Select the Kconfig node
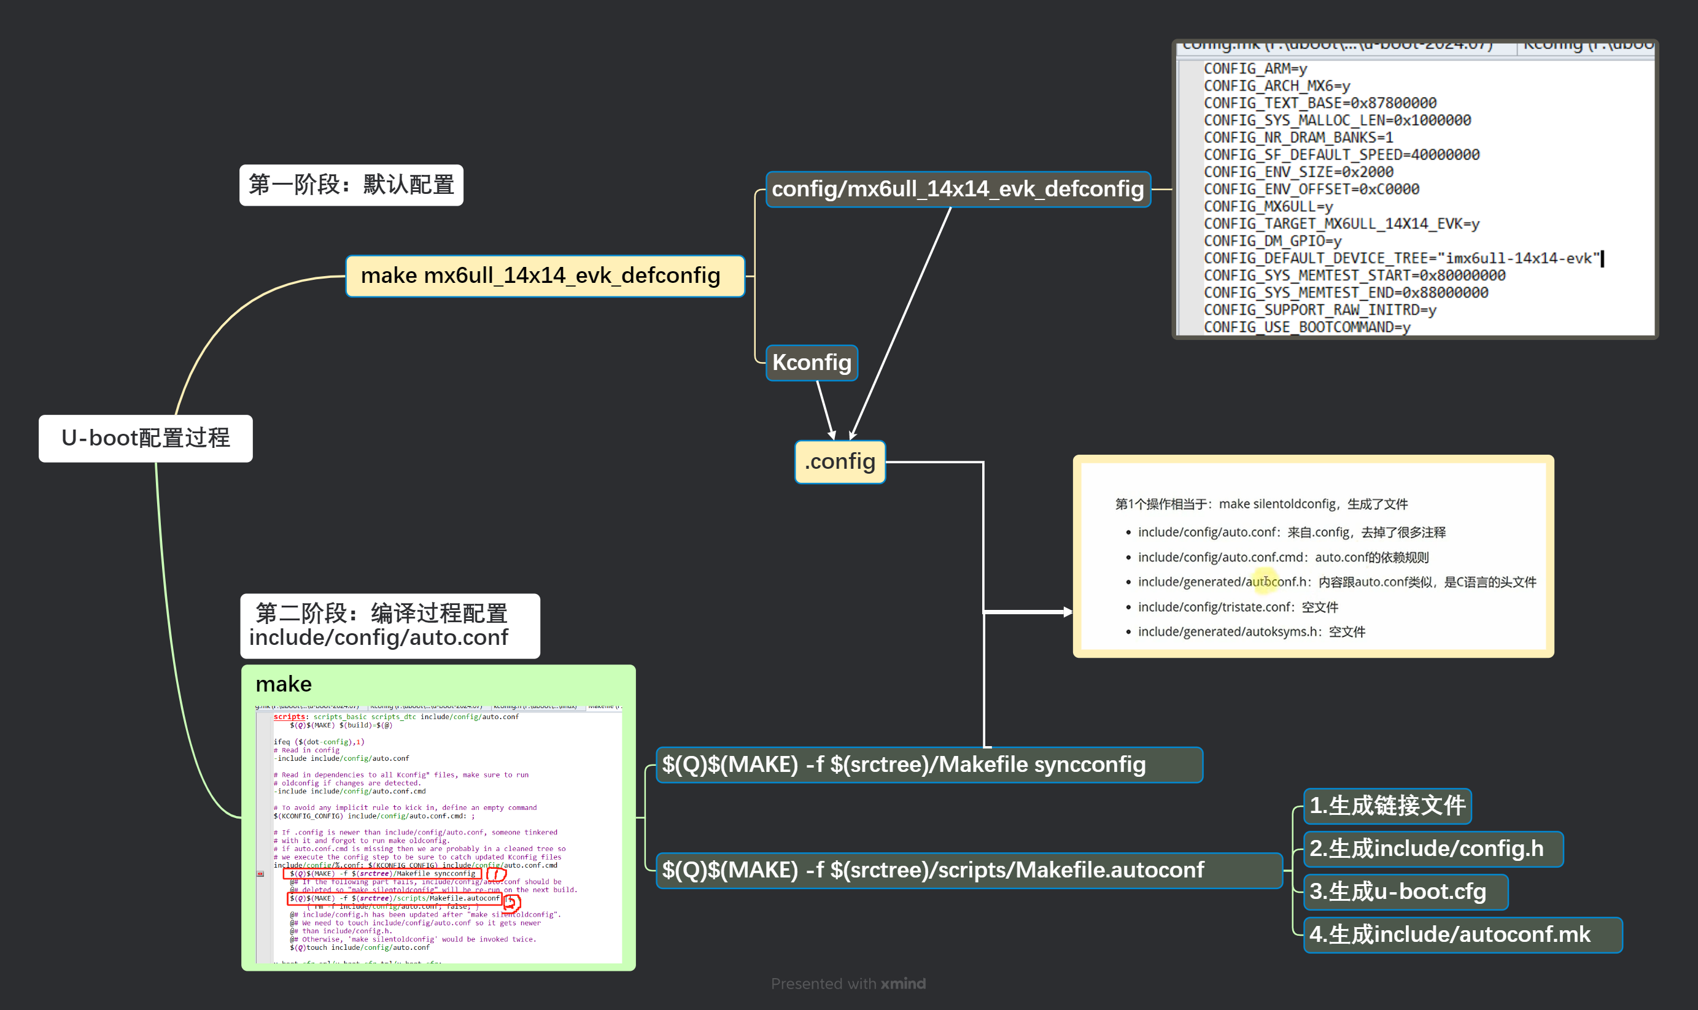The height and width of the screenshot is (1010, 1698). click(x=812, y=363)
